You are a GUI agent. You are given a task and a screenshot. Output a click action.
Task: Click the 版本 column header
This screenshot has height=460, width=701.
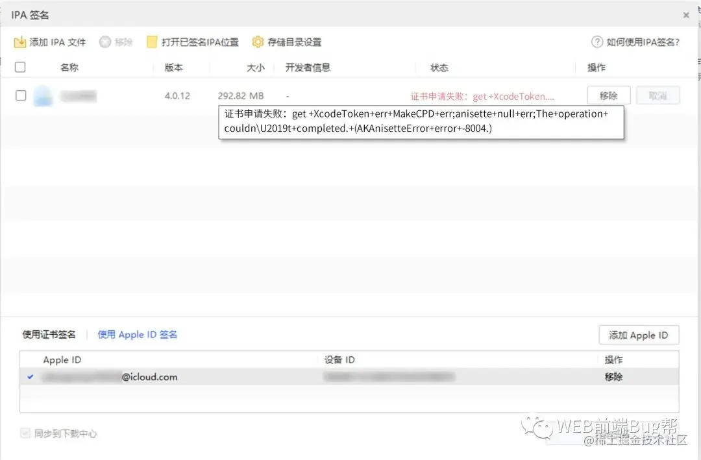(173, 67)
